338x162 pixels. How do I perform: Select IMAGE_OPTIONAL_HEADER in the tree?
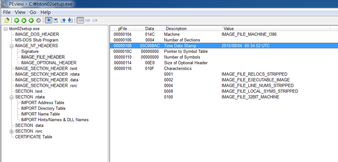pyautogui.click(x=49, y=63)
